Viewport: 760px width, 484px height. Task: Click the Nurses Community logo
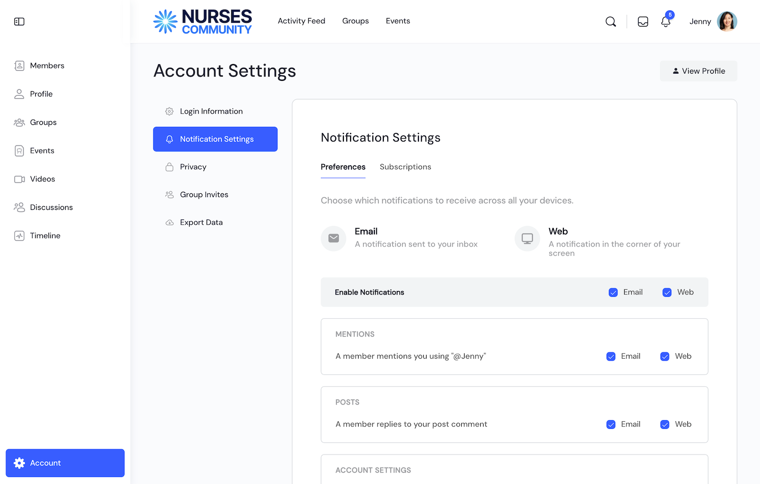coord(202,21)
